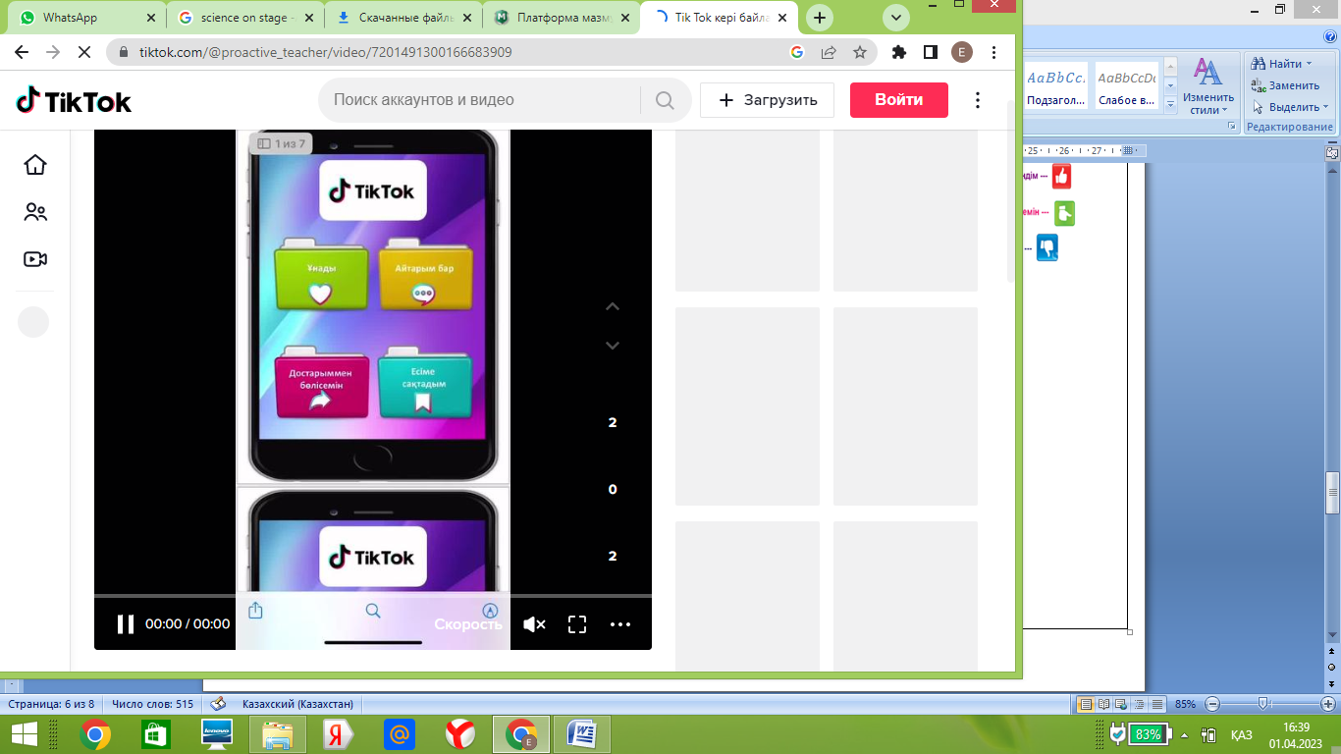Screen dimensions: 1341x754
Task: Open Chrome main menu (three dots)
Action: [994, 52]
